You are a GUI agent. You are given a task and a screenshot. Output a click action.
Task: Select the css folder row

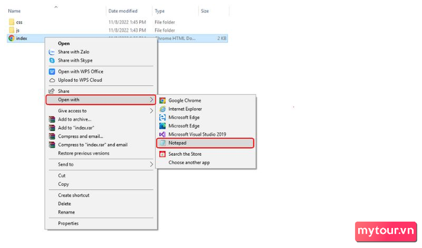click(118, 22)
